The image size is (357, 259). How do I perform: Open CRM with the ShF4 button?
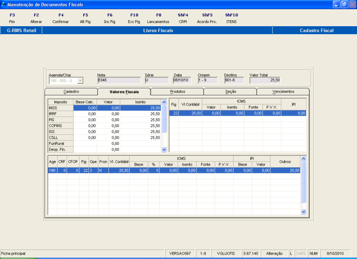183,18
